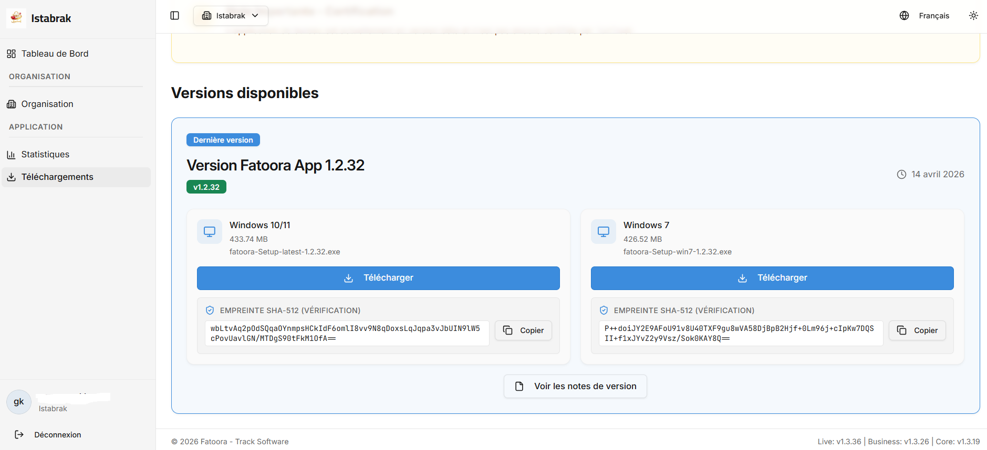Open the Istabrak organisation dropdown
Viewport: 987px width, 450px height.
[231, 16]
